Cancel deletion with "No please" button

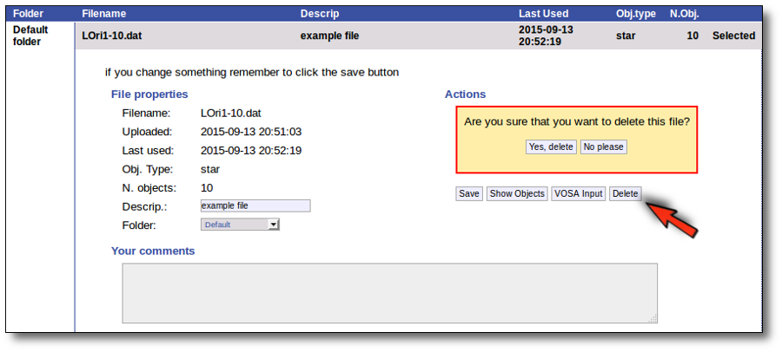pos(604,147)
